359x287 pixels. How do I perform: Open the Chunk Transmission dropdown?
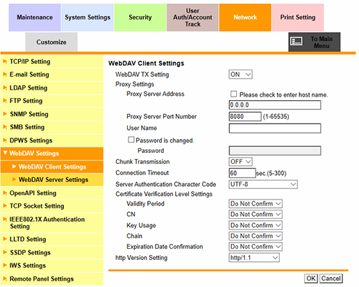(x=240, y=162)
